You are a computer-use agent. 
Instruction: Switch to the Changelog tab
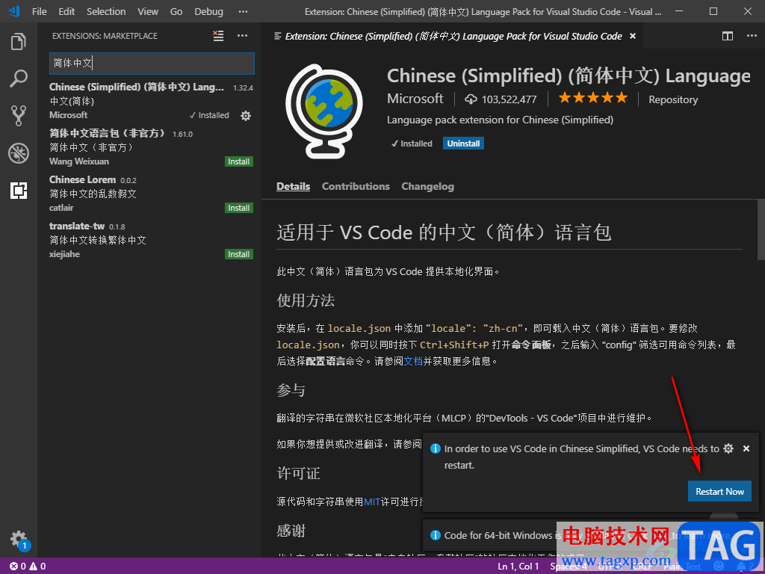[427, 186]
